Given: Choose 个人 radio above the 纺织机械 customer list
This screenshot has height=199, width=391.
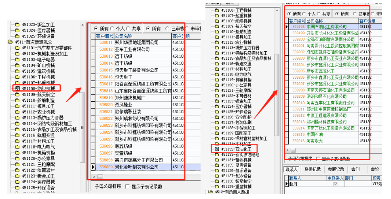Looking at the screenshot, I should point(112,29).
